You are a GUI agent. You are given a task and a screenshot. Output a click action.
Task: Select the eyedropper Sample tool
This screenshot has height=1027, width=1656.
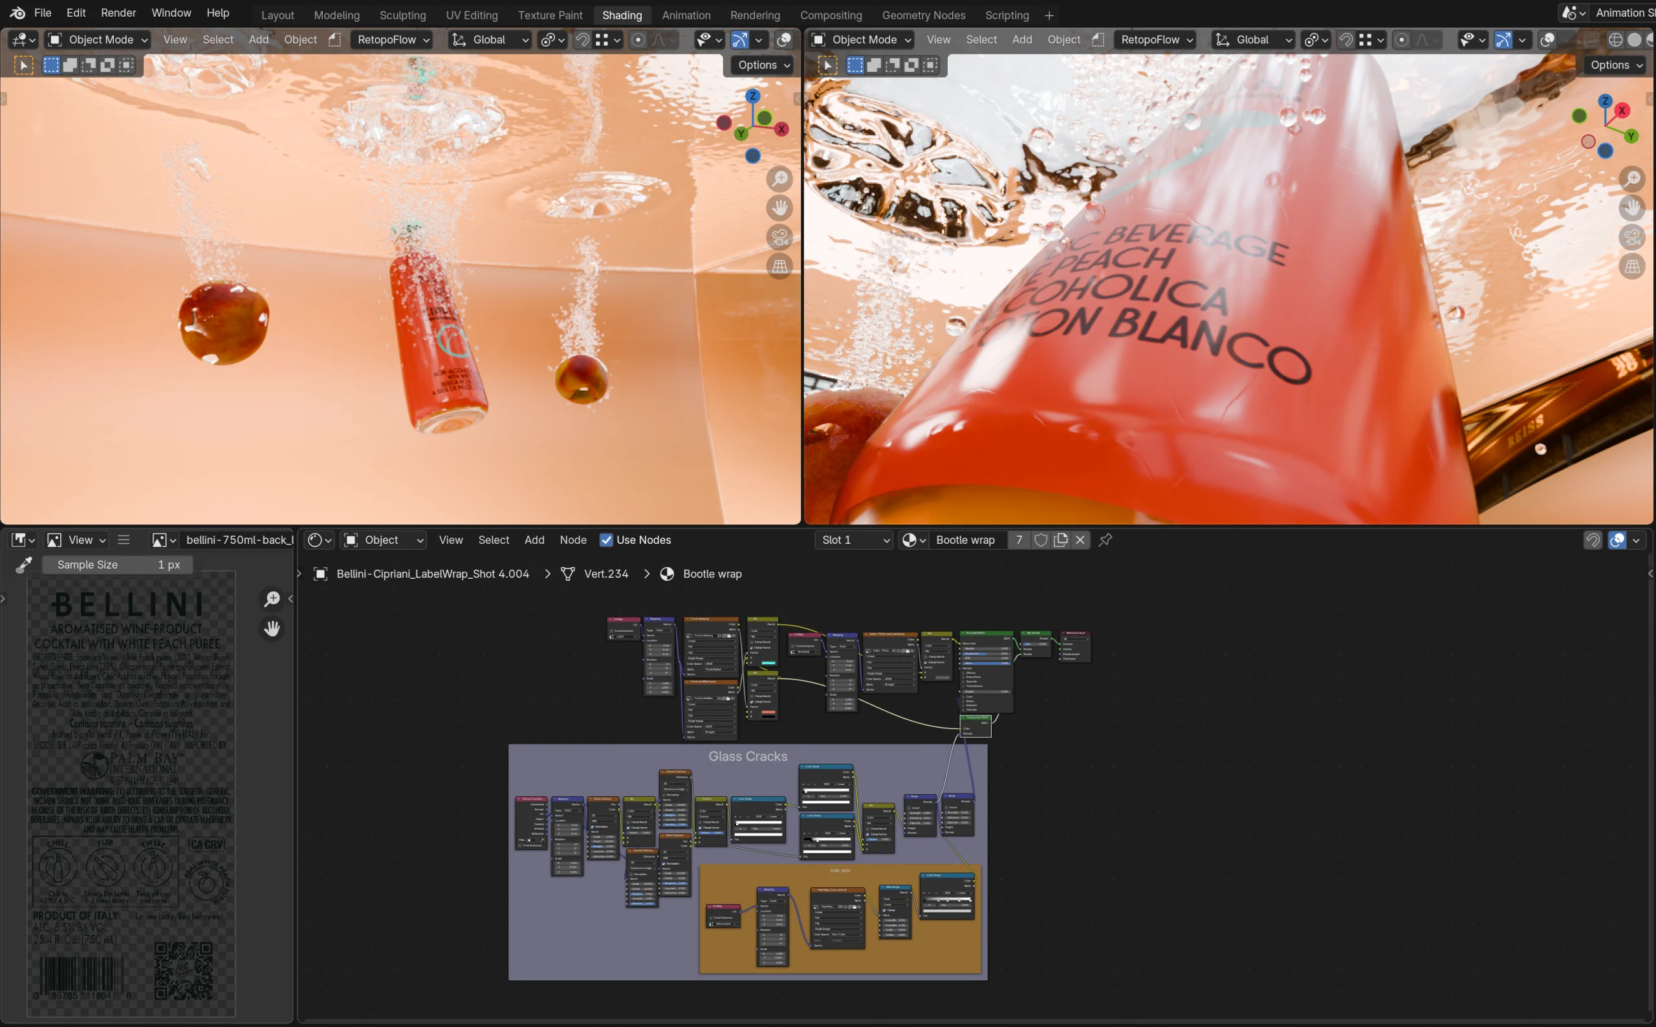(x=24, y=565)
